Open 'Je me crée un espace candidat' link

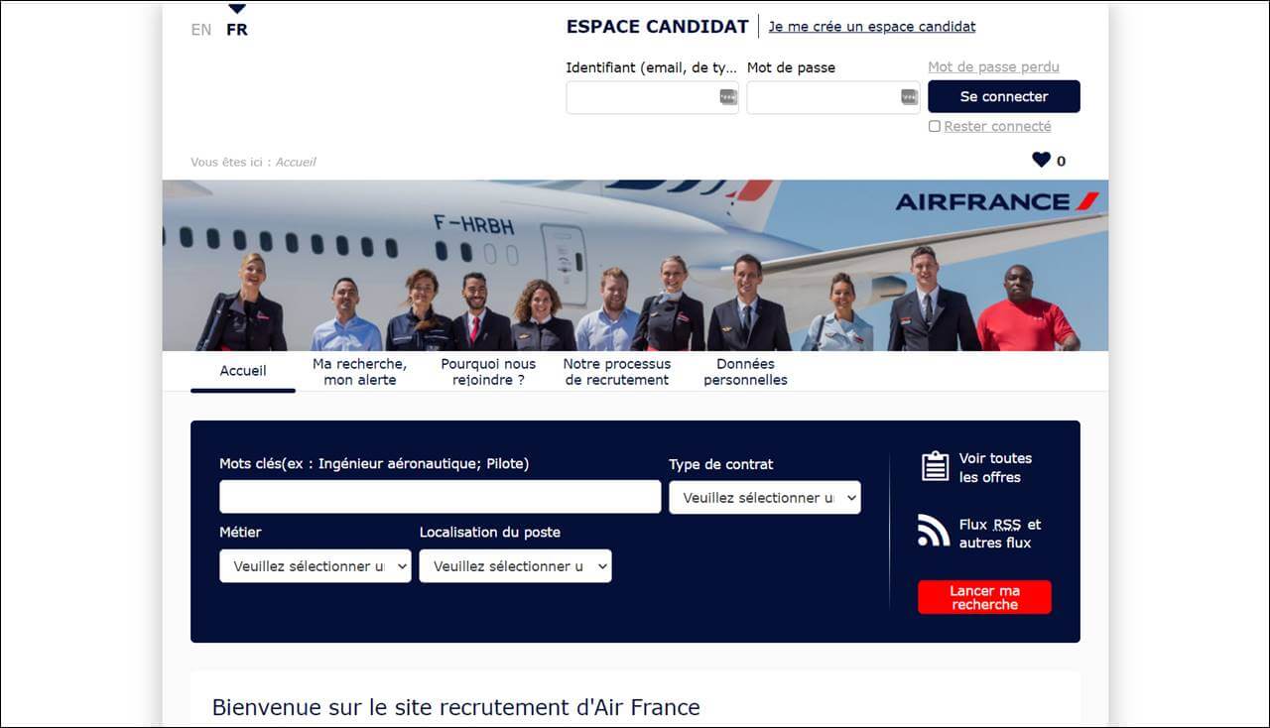(x=872, y=27)
